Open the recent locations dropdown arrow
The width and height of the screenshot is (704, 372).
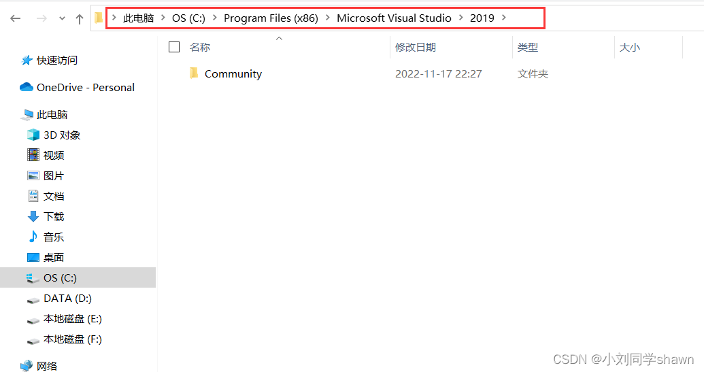point(62,19)
